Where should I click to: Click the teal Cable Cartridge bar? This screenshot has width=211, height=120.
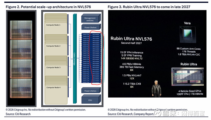pyautogui.click(x=75, y=59)
